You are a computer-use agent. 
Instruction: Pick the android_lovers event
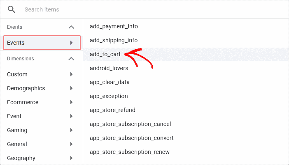[x=109, y=68]
